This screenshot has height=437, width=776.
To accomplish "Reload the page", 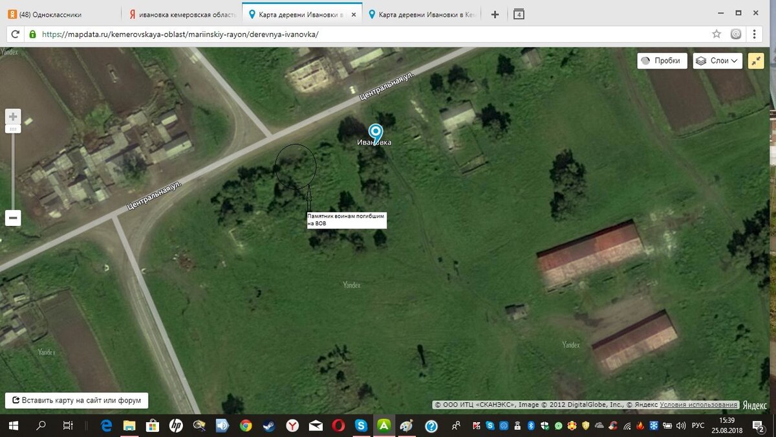I will pyautogui.click(x=15, y=34).
